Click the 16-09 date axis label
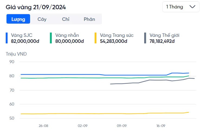The height and width of the screenshot is (131, 203). pyautogui.click(x=161, y=126)
